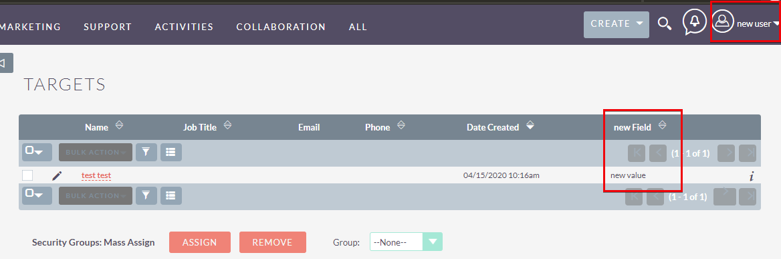Open the top Bulk Action dropdown
The width and height of the screenshot is (781, 259).
pos(96,152)
